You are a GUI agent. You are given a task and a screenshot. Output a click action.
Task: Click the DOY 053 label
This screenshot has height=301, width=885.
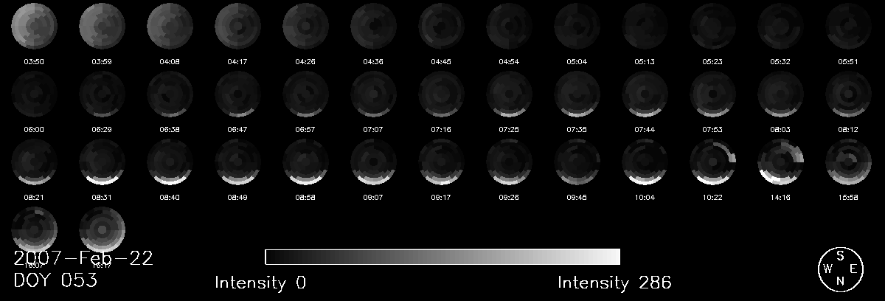pyautogui.click(x=55, y=281)
